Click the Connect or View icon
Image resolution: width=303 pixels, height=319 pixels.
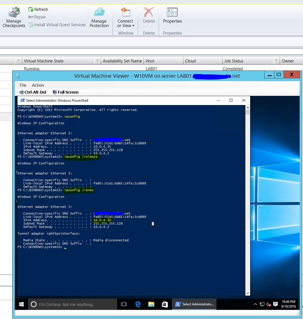click(x=125, y=13)
